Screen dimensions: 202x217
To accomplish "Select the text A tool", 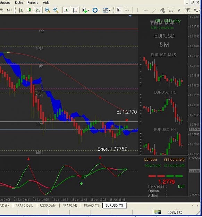I will click(179, 10).
